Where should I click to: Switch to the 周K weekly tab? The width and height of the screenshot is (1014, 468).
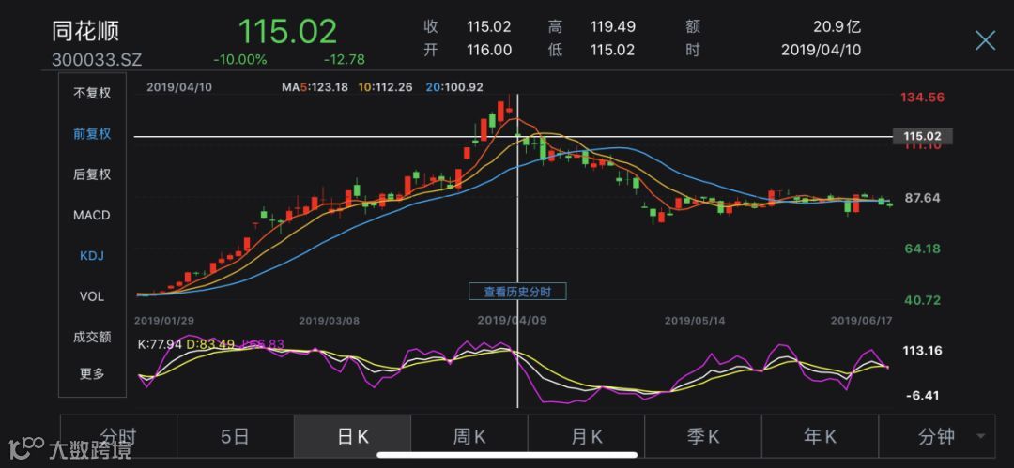tap(469, 437)
